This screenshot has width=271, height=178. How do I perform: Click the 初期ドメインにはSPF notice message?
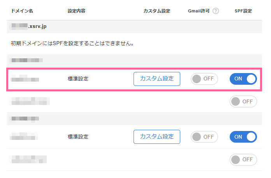(x=72, y=43)
